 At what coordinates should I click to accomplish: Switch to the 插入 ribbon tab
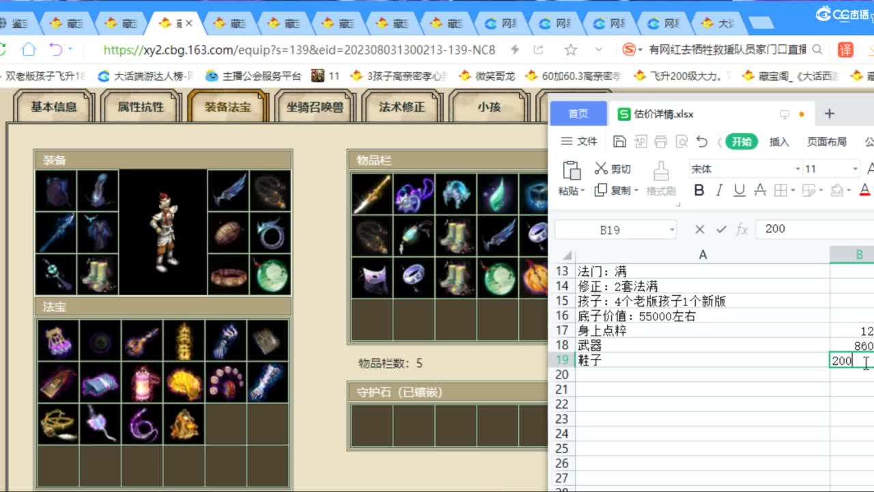coord(779,141)
